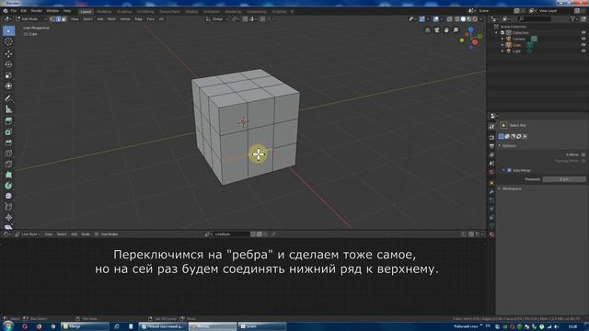Open the Modifier wrench properties tab
589x331 pixels.
coord(491,191)
